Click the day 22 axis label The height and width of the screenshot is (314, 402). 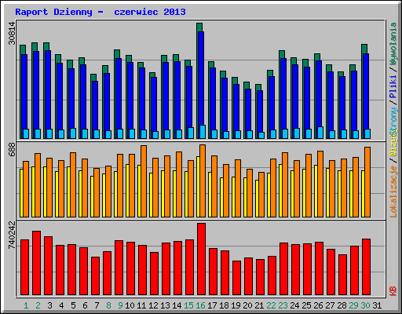(271, 305)
